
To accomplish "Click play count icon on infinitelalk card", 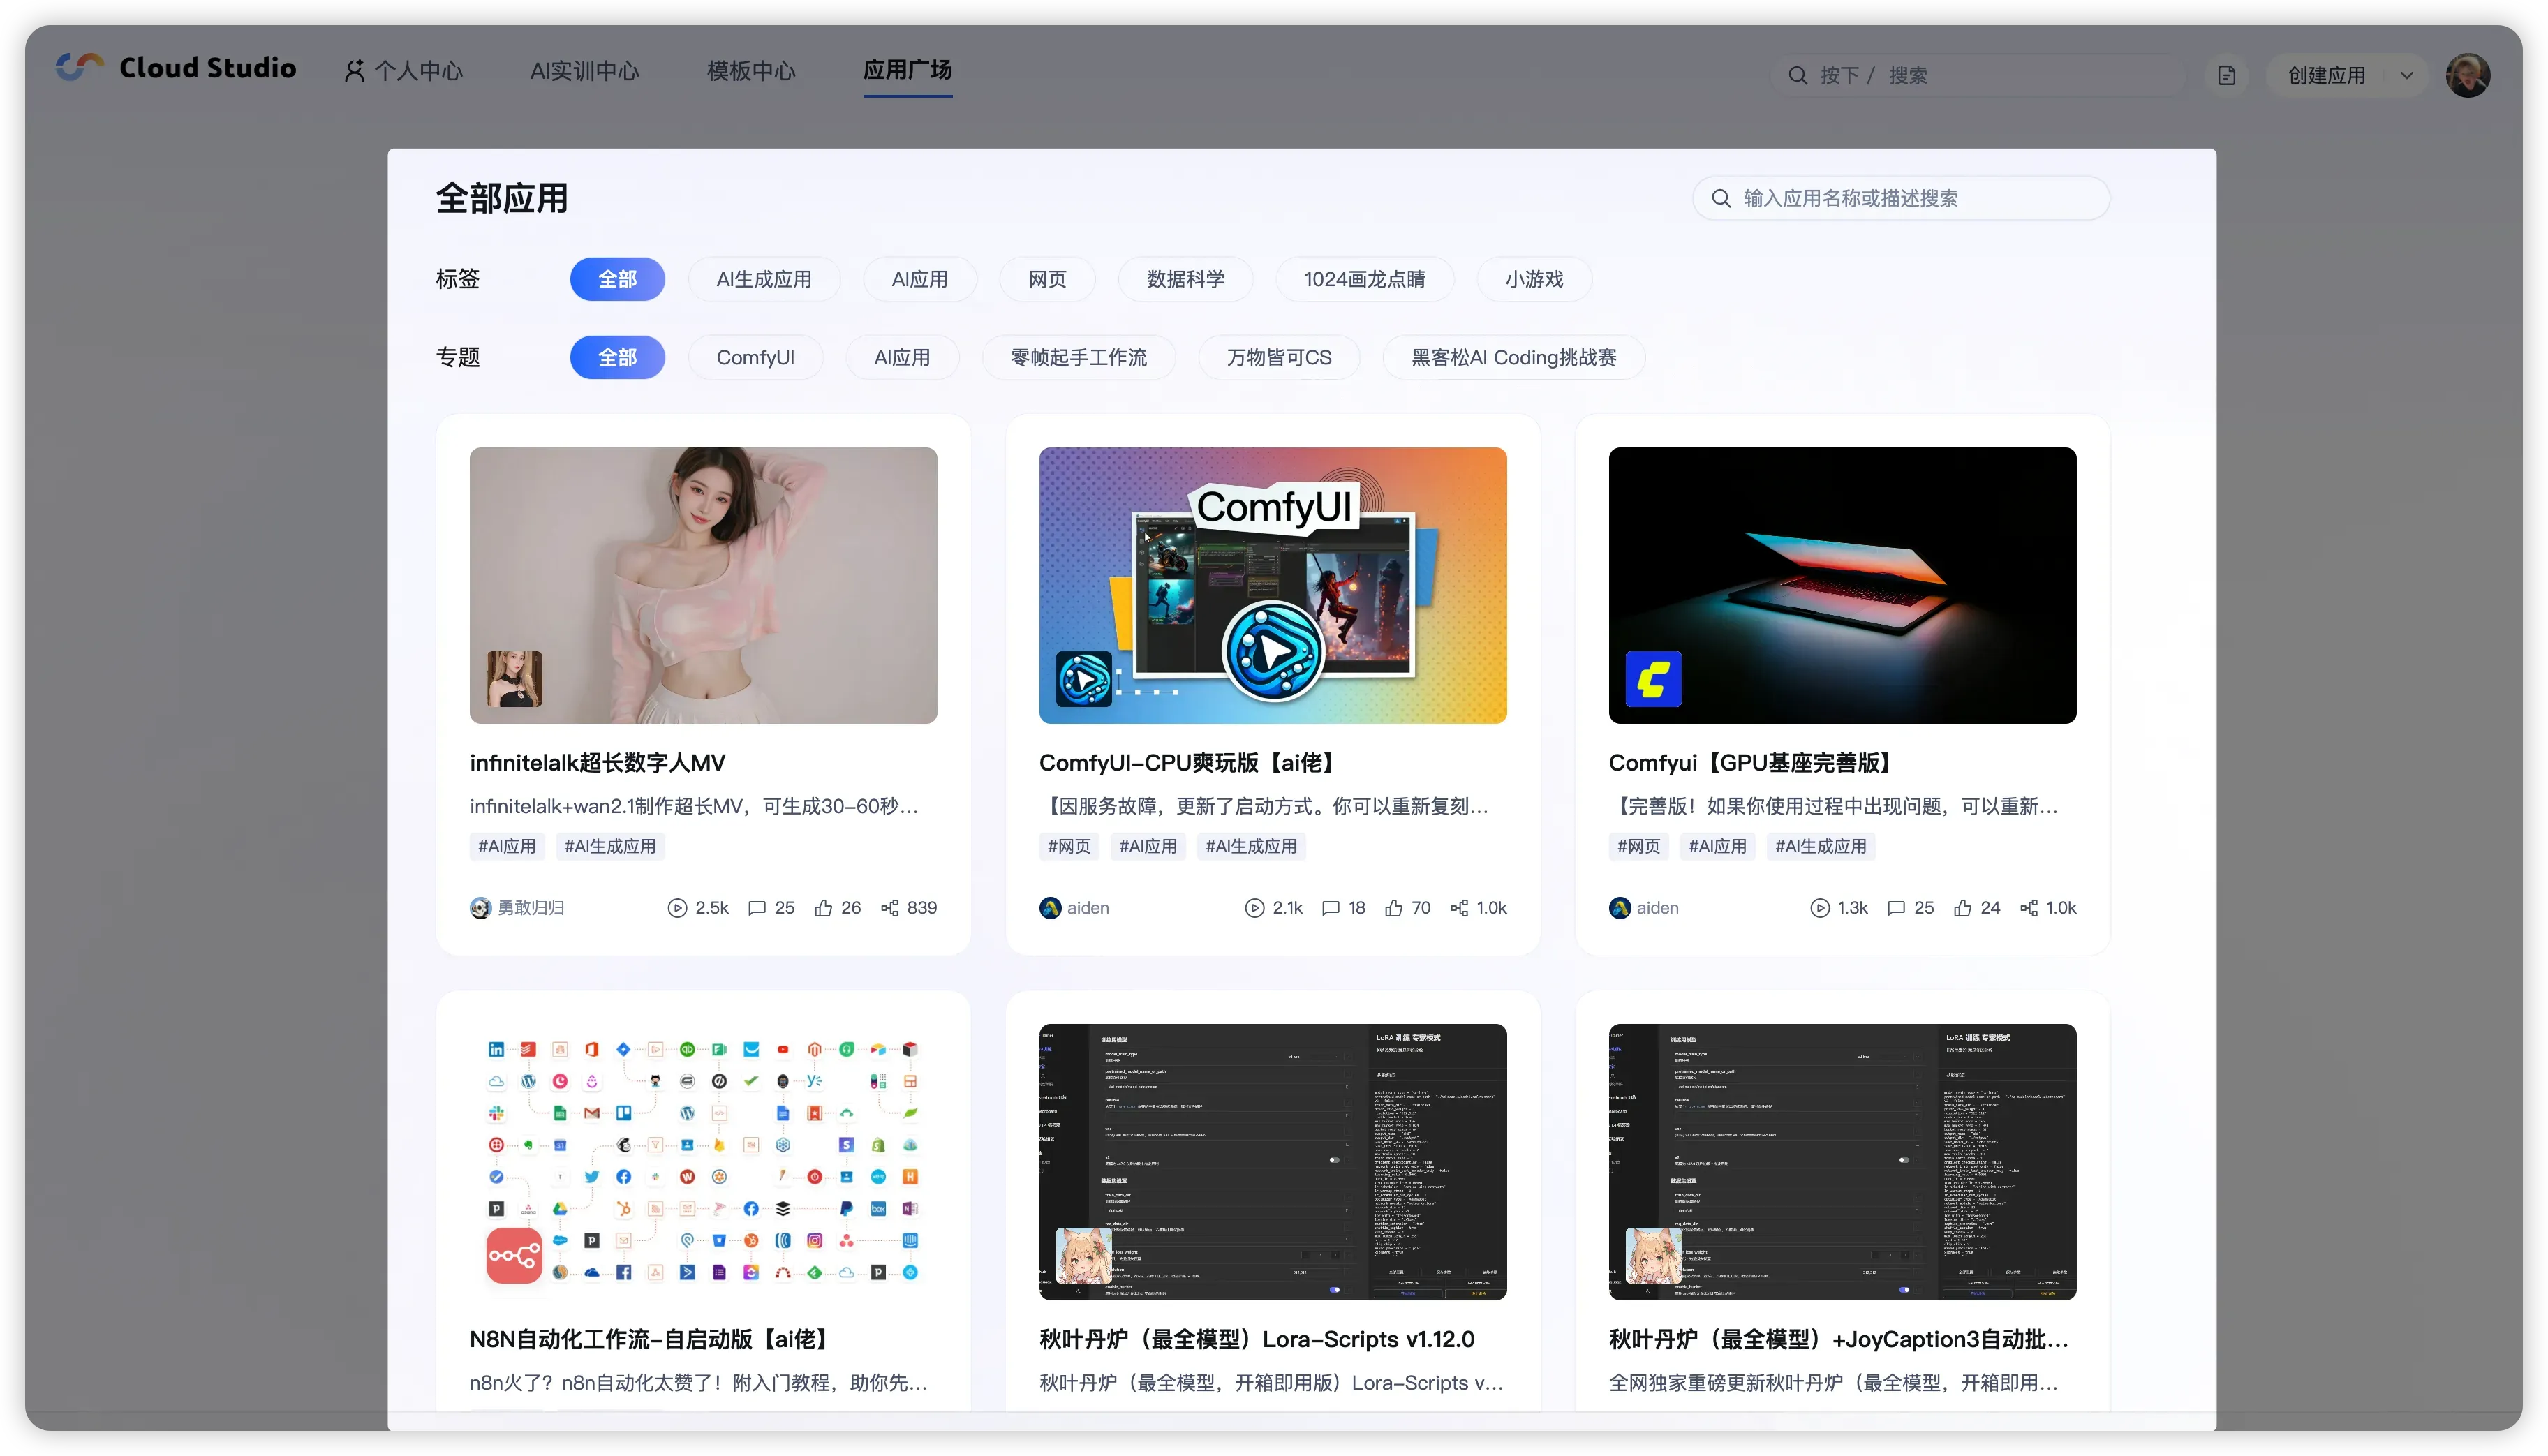I will 677,908.
